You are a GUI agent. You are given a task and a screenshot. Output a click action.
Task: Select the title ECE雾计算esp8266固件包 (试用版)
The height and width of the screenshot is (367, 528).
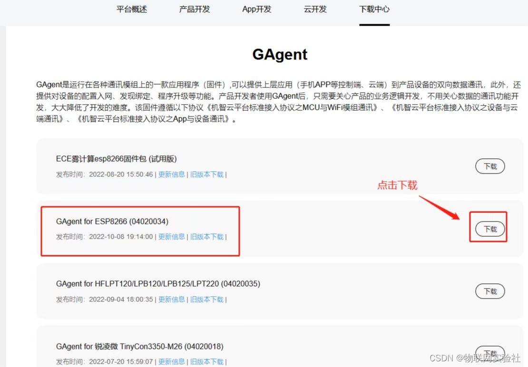click(x=116, y=159)
